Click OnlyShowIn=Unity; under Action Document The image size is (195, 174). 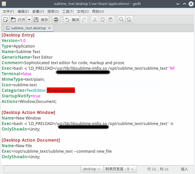tap(21, 157)
